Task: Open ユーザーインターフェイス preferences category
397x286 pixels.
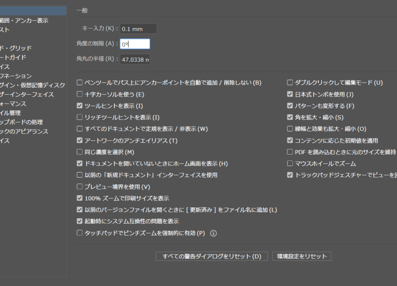Action: tap(27, 95)
